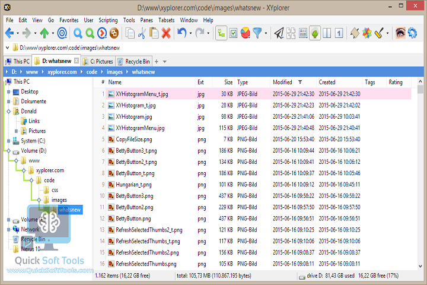Toggle the eye Ghost Filter icon
This screenshot has height=285, width=427.
[x=400, y=33]
